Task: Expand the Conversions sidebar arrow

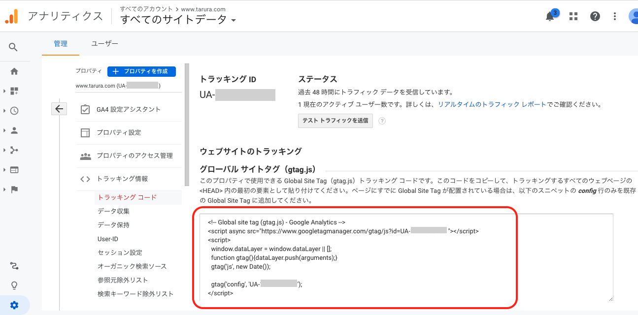Action: 4,189
